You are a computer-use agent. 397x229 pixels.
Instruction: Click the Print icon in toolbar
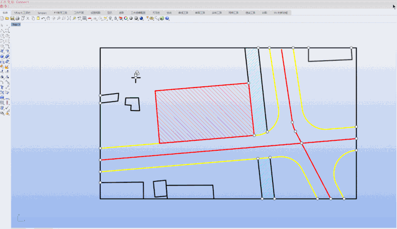pyautogui.click(x=17, y=19)
